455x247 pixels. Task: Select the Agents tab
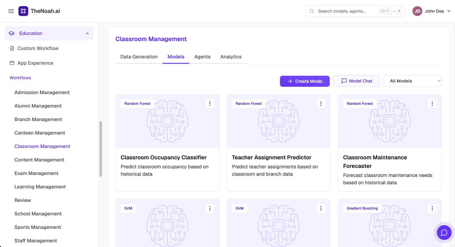[x=202, y=57]
